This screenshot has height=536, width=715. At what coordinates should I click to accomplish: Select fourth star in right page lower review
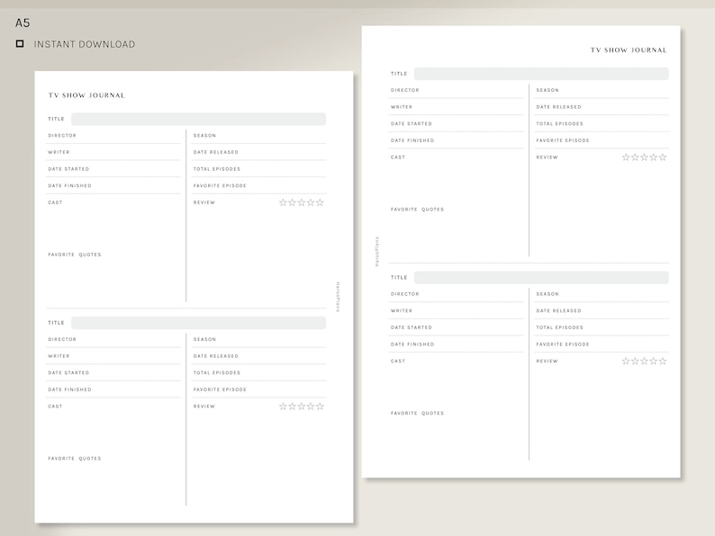coord(654,362)
